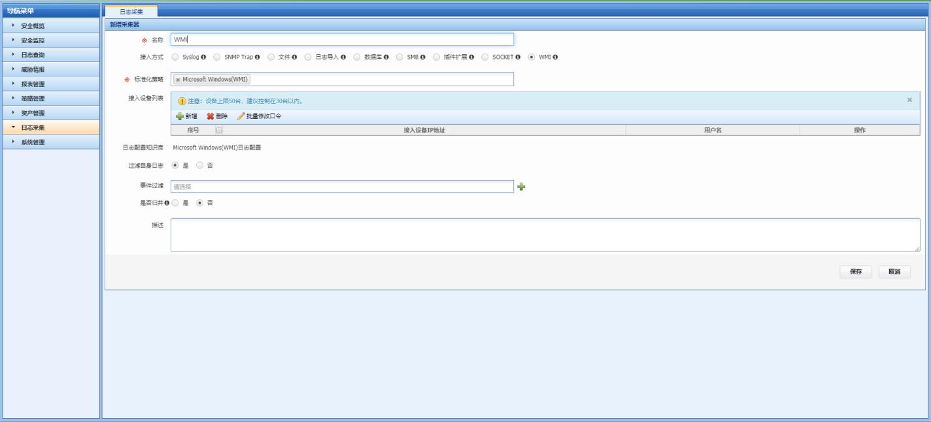Click info icon next to Syslog option
The image size is (931, 422).
point(203,57)
